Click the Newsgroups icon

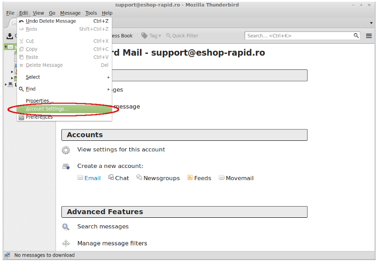(x=139, y=178)
